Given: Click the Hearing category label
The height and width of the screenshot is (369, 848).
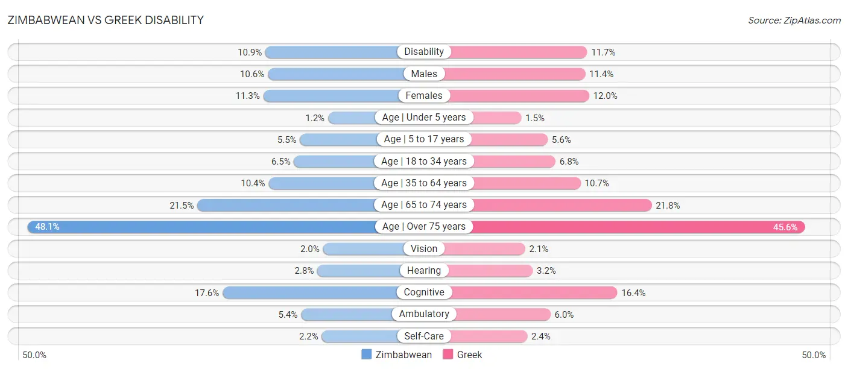Looking at the screenshot, I should coord(424,271).
